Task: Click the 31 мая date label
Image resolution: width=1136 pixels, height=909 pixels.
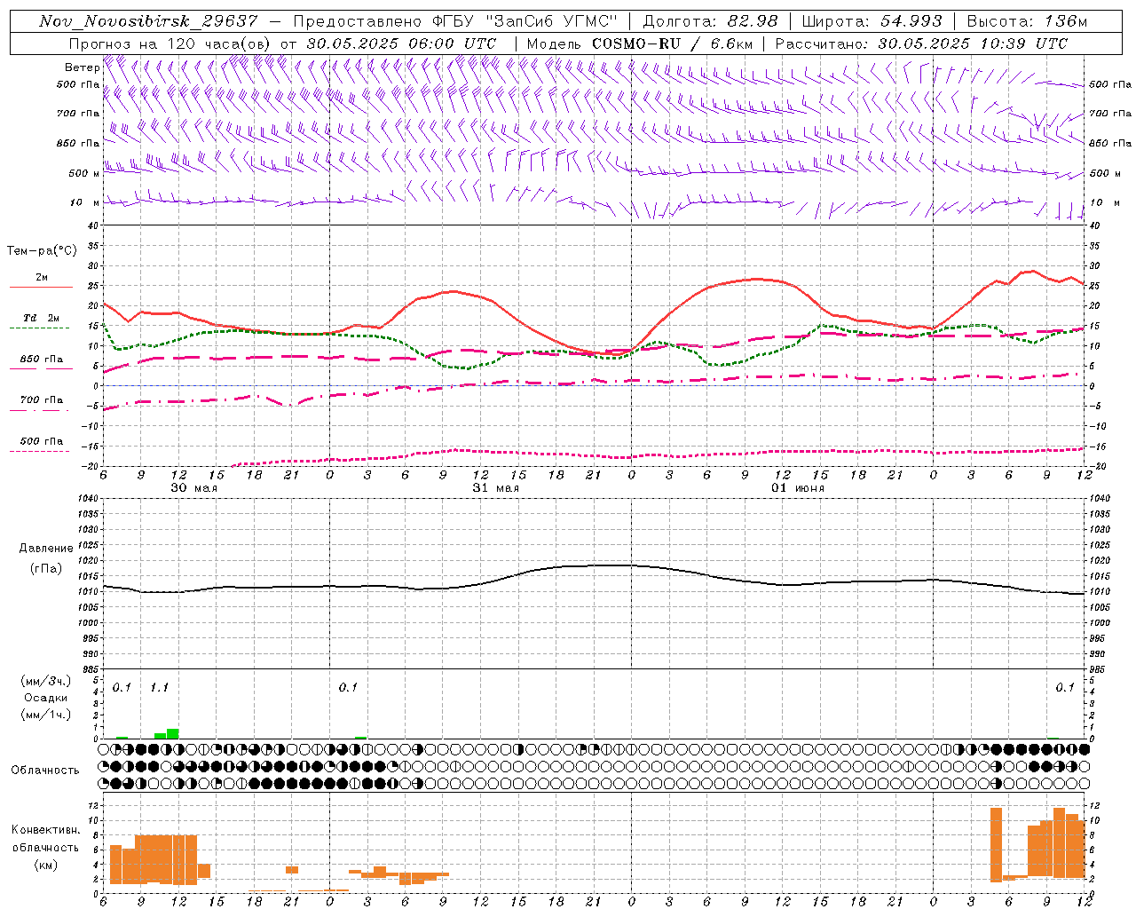Action: point(495,488)
